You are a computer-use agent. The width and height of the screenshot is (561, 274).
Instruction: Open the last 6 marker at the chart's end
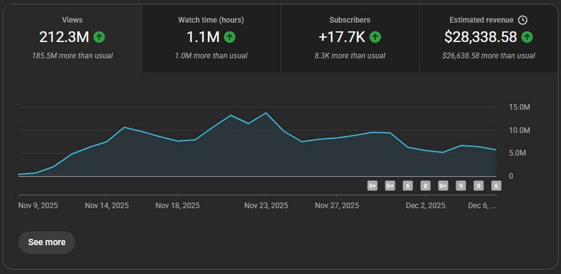pyautogui.click(x=496, y=186)
